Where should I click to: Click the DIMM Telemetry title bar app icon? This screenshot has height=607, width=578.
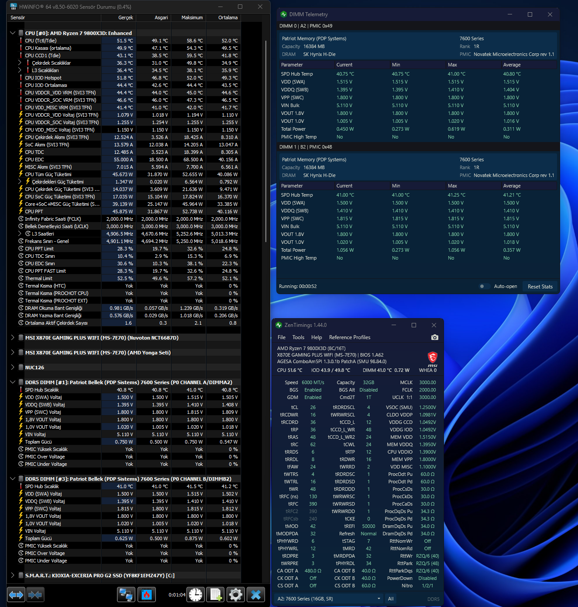click(284, 14)
